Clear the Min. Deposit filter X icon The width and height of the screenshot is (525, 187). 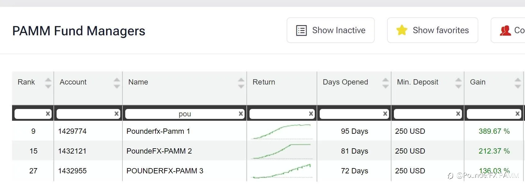(458, 114)
